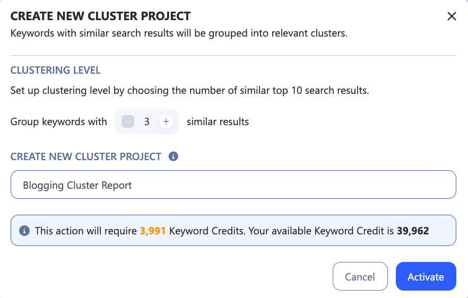
Task: Activate the new cluster project
Action: pyautogui.click(x=426, y=276)
